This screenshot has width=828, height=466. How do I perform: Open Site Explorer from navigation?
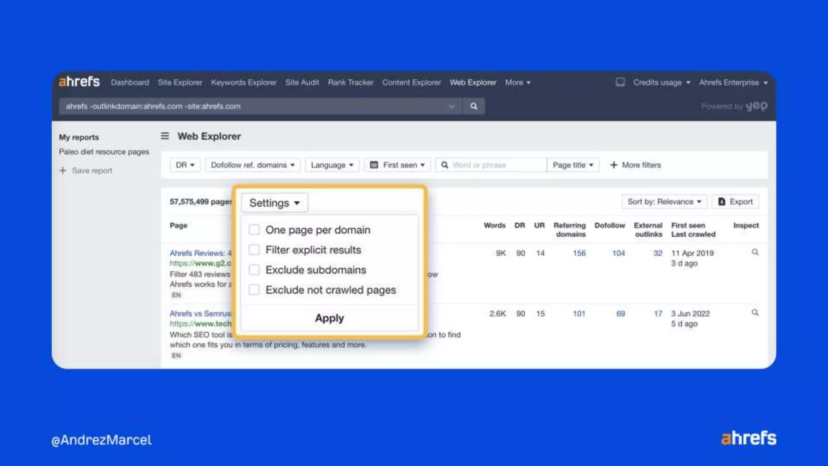point(180,83)
